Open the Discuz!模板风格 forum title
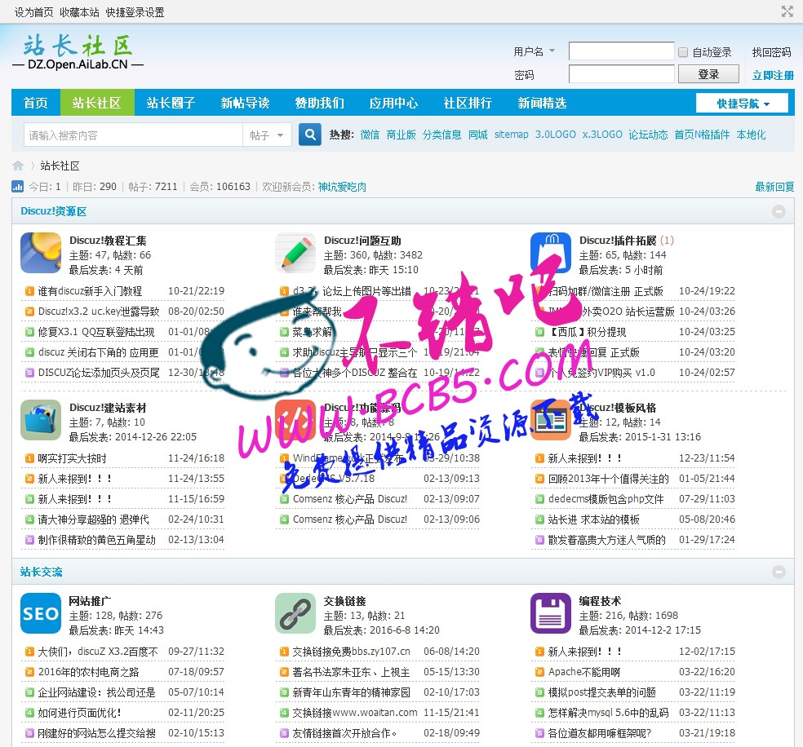Viewport: 803px width, 747px height. click(618, 408)
